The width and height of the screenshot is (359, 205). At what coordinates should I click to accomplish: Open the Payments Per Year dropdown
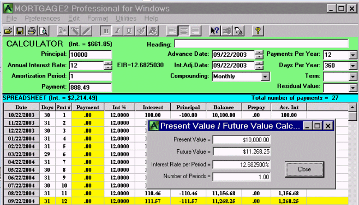[x=352, y=55]
